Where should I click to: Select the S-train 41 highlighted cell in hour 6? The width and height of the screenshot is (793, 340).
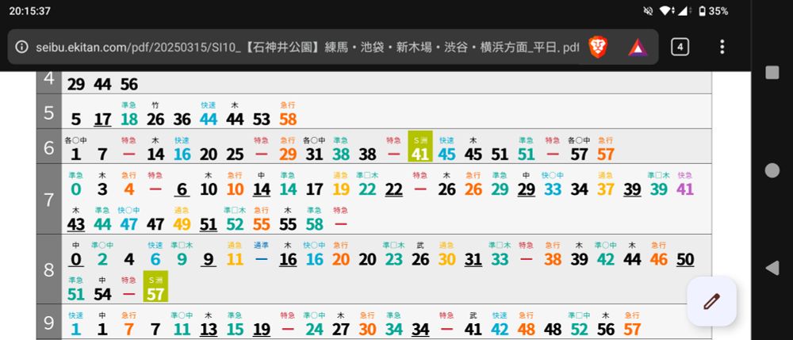point(420,147)
